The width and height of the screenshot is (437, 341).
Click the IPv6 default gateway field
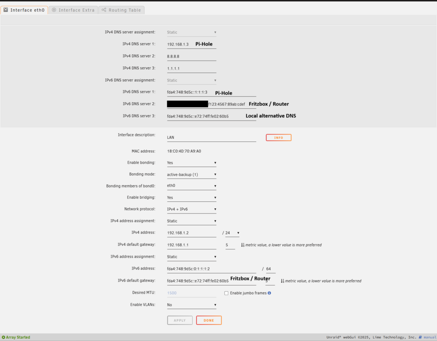211,281
